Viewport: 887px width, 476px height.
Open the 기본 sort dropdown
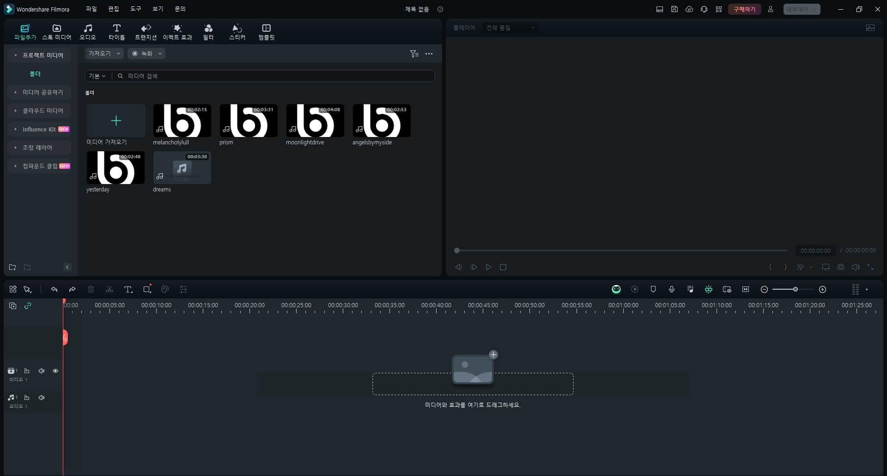point(97,76)
